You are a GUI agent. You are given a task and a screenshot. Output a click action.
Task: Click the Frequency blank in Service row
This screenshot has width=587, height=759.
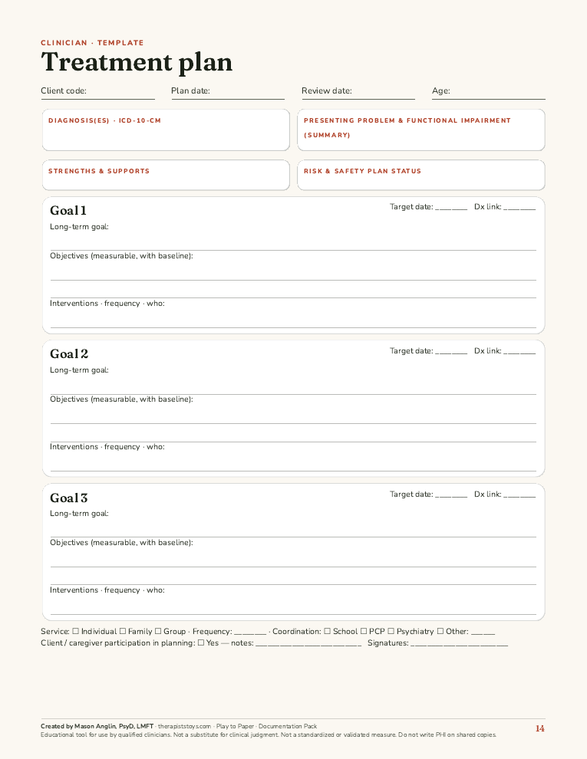[250, 632]
